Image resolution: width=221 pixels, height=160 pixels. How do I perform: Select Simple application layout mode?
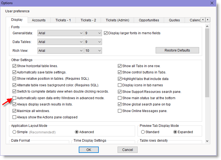tap(14, 132)
